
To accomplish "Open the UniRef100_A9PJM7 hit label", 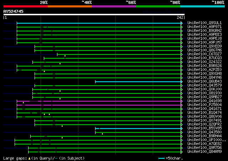I will (x=204, y=43).
